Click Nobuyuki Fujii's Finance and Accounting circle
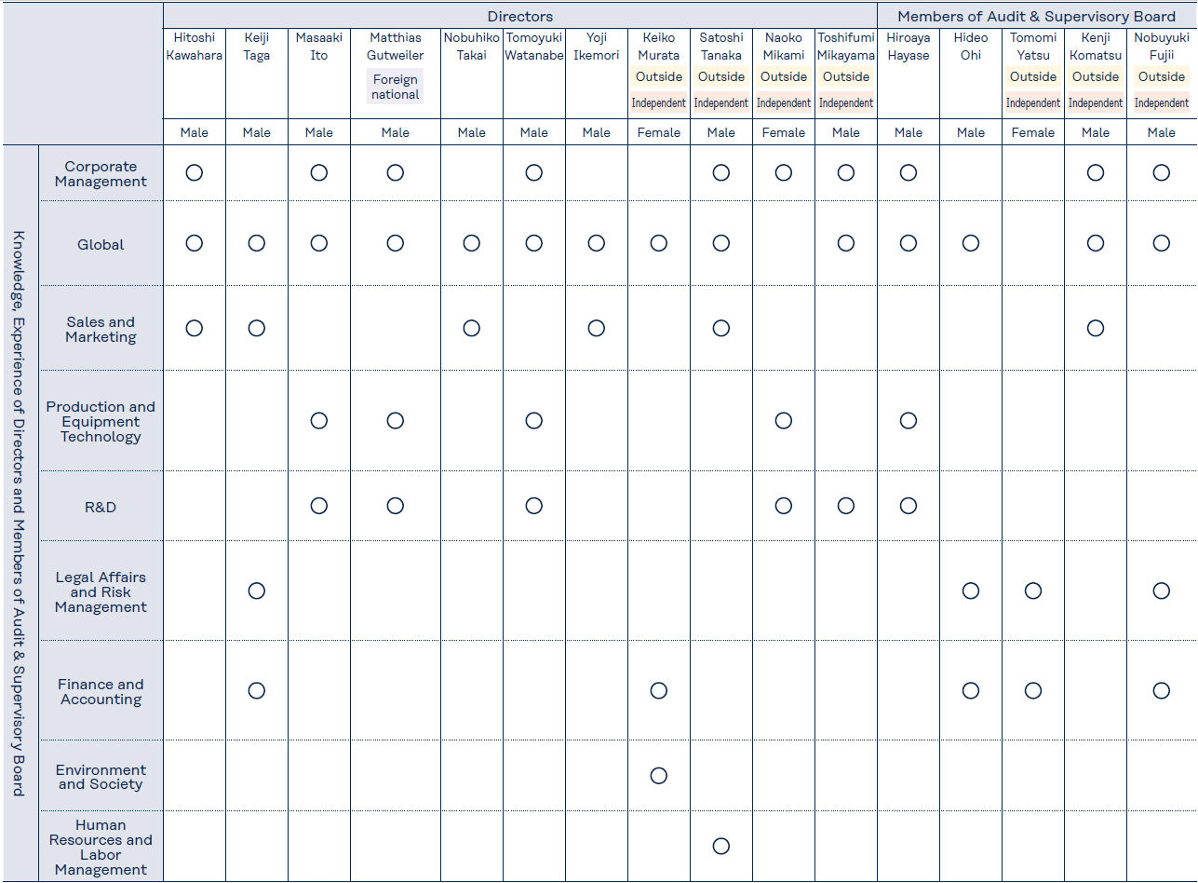 pyautogui.click(x=1162, y=690)
